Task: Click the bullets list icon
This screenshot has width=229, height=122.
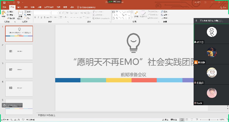Action: click(72, 13)
